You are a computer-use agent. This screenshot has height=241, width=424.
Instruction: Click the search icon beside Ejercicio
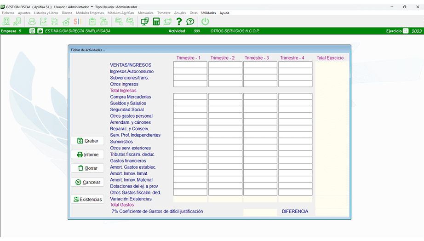[405, 31]
